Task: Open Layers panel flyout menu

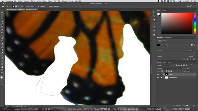Action: [x=197, y=62]
